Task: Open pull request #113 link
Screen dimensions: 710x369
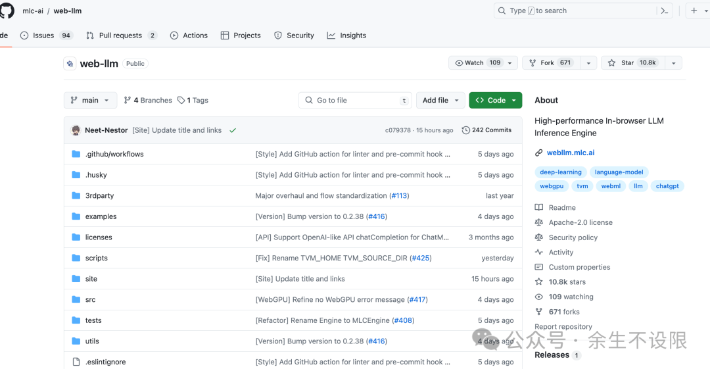Action: (x=399, y=196)
